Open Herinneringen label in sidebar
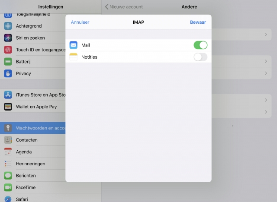The image size is (277, 202). [x=31, y=164]
